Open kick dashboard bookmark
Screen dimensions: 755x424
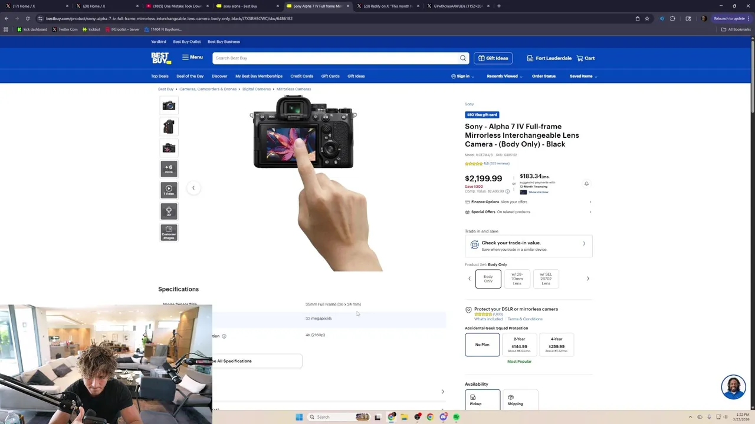coord(32,29)
